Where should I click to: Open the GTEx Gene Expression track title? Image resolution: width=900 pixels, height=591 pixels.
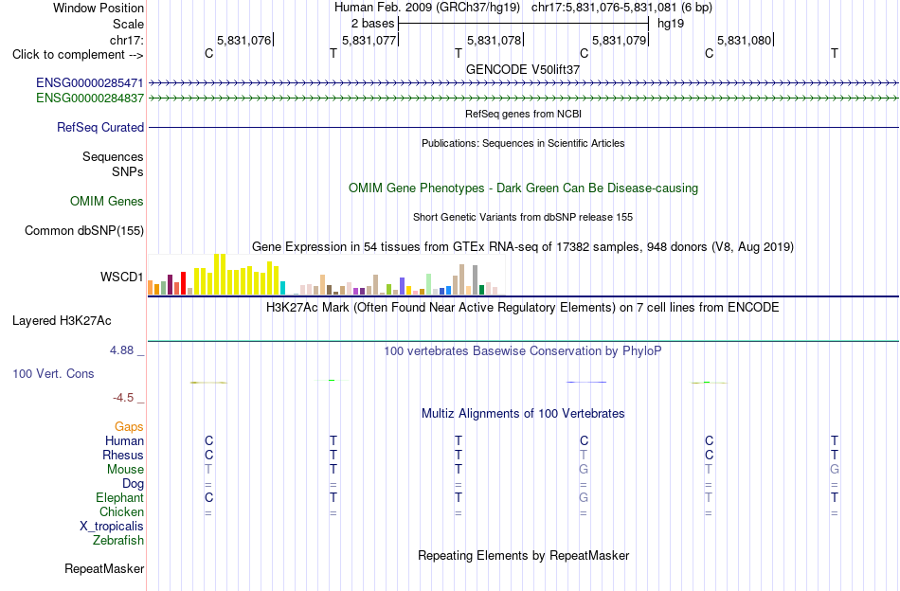click(x=523, y=247)
